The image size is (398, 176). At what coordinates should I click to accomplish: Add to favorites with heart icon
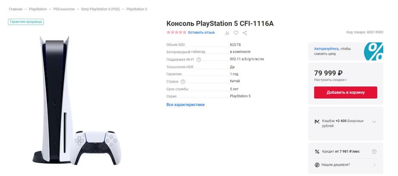(x=236, y=33)
